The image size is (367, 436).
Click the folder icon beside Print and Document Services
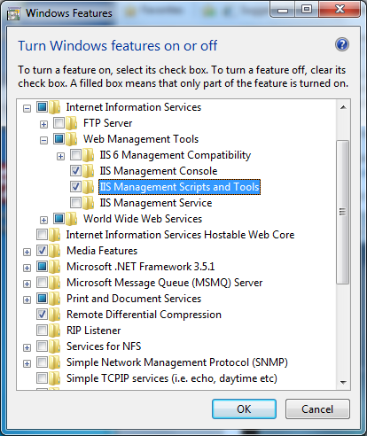(55, 299)
